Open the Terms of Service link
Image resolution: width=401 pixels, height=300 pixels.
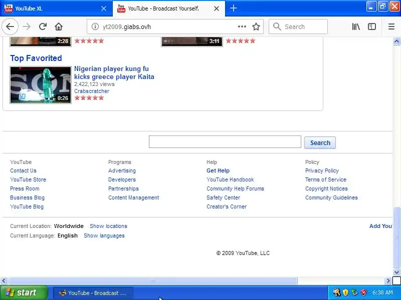point(325,179)
